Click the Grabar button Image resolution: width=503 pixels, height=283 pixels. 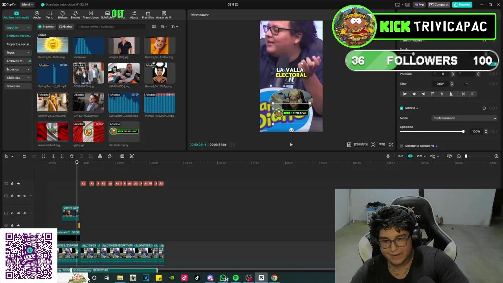pyautogui.click(x=66, y=27)
